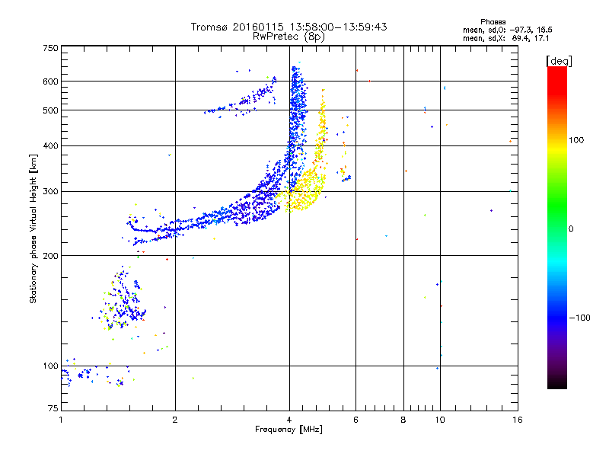Image resolution: width=609 pixels, height=457 pixels.
Task: Click x-axis tick label '4'
Action: point(289,420)
